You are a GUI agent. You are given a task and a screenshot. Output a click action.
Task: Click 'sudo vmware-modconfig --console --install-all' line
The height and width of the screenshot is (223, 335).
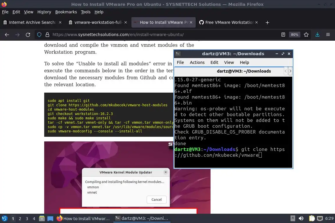point(95,131)
